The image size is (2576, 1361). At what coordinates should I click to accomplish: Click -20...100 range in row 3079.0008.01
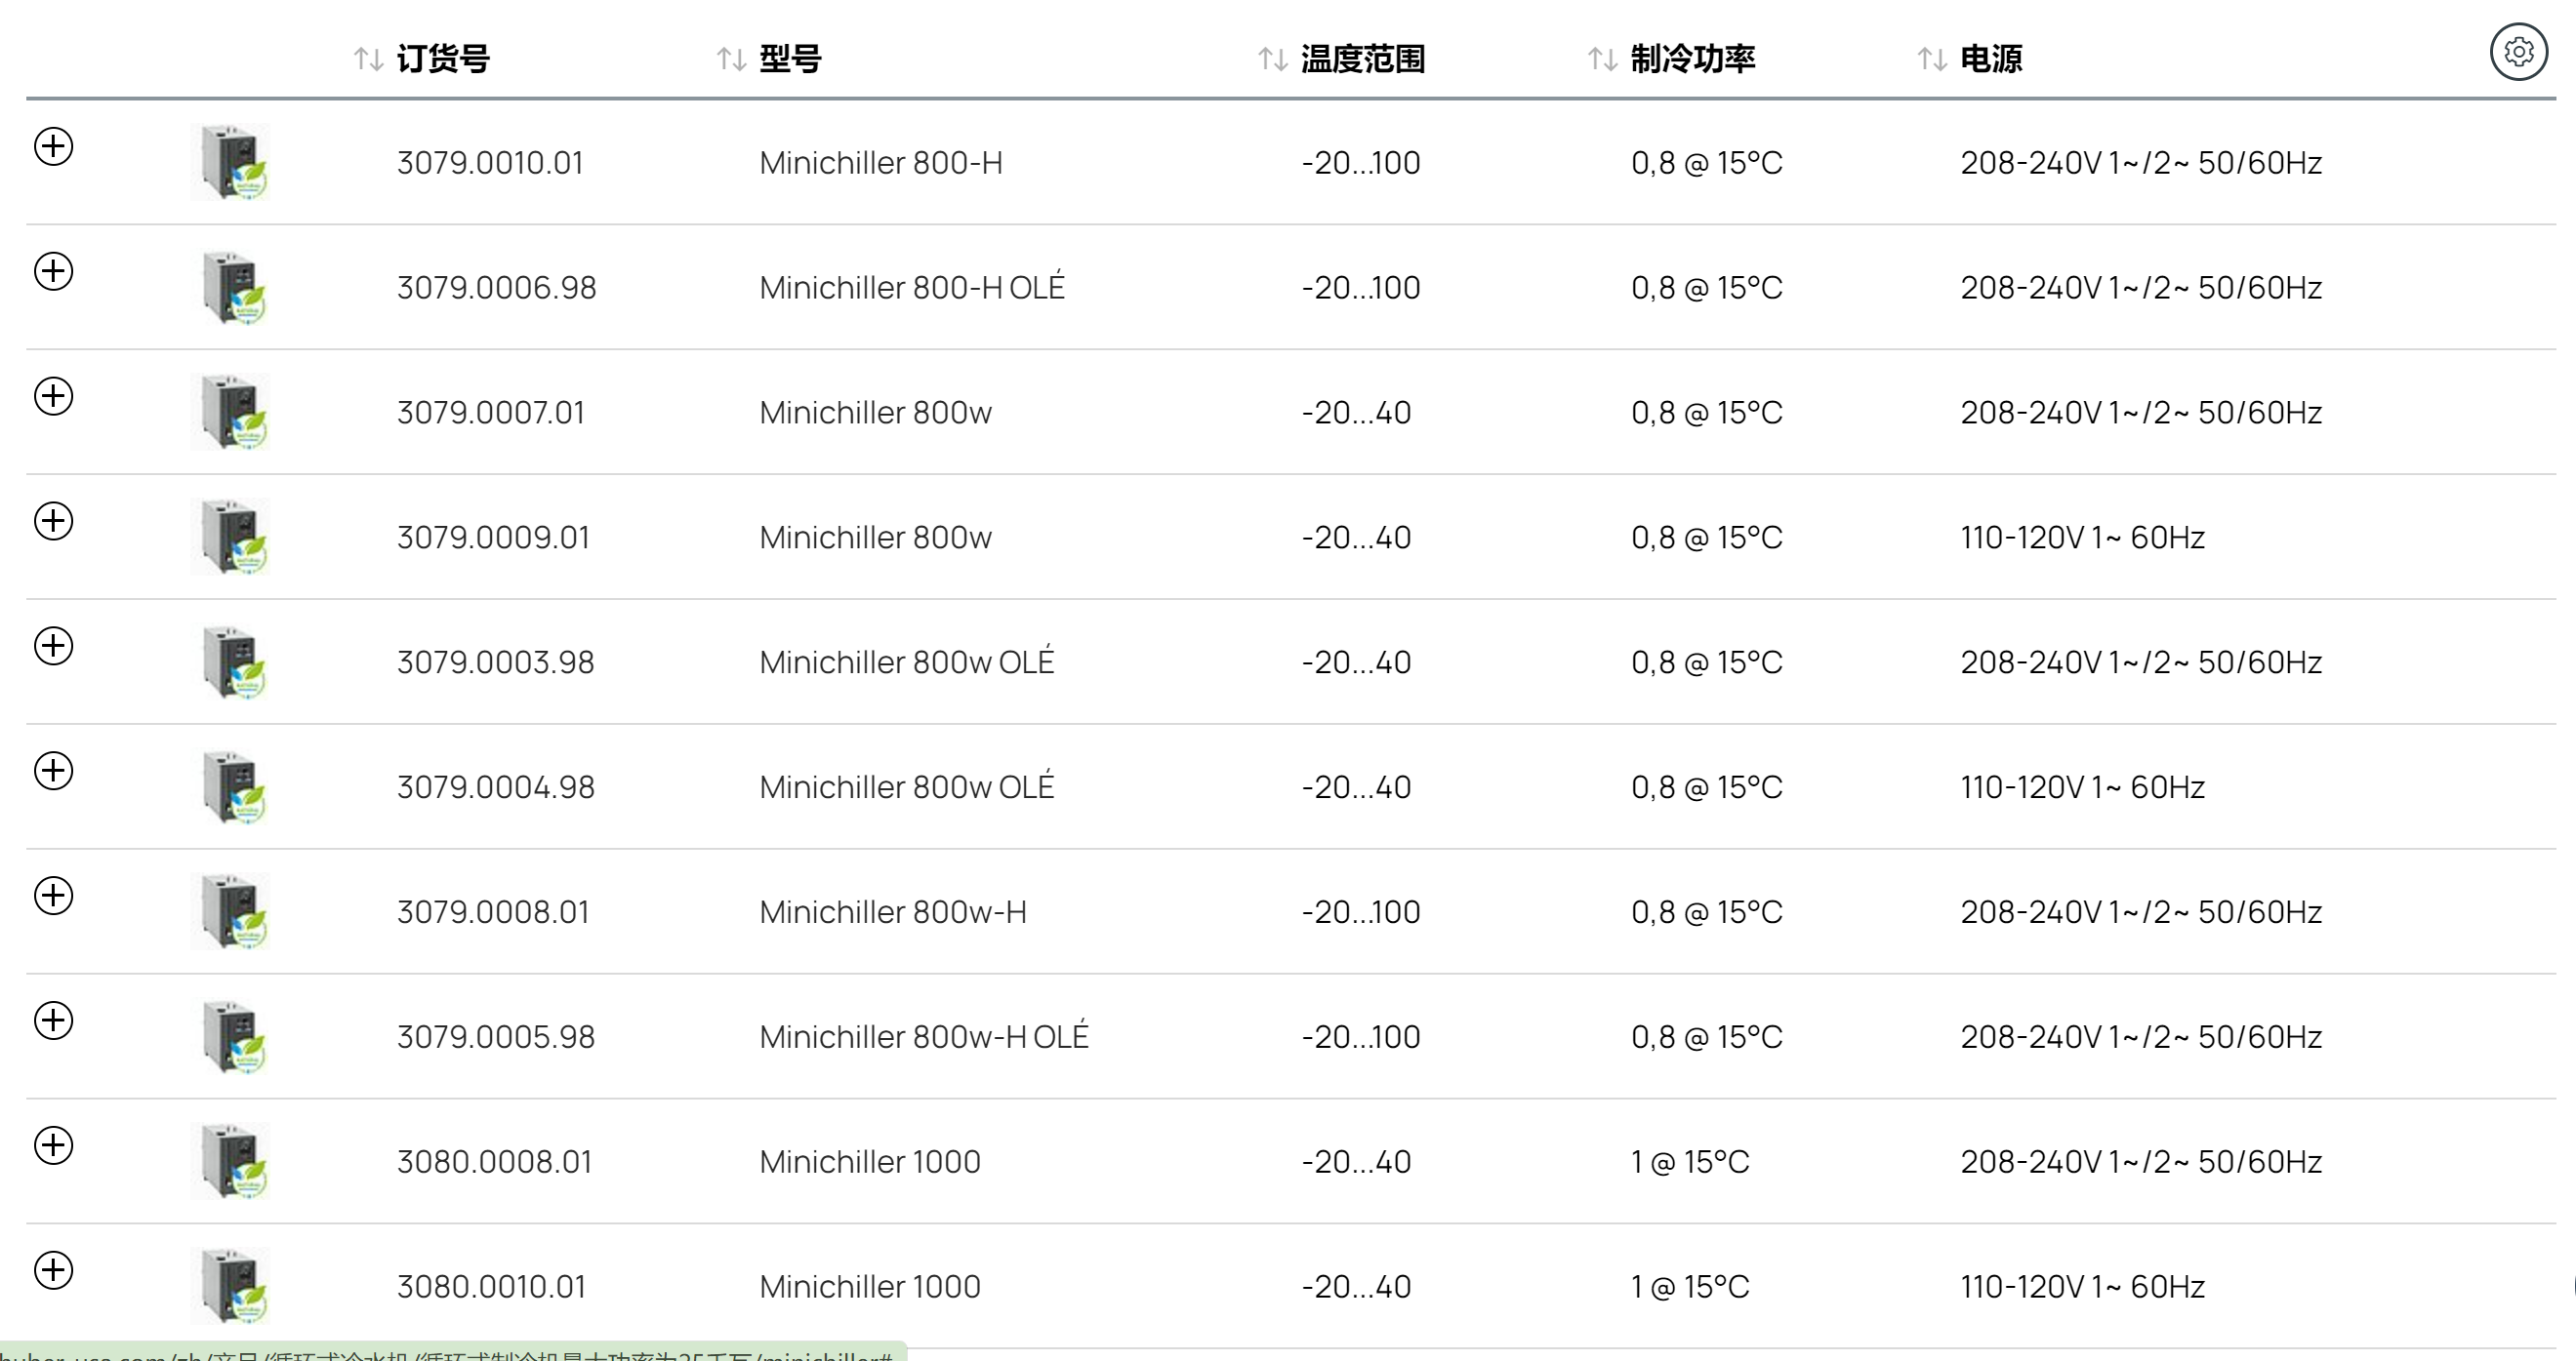1361,912
